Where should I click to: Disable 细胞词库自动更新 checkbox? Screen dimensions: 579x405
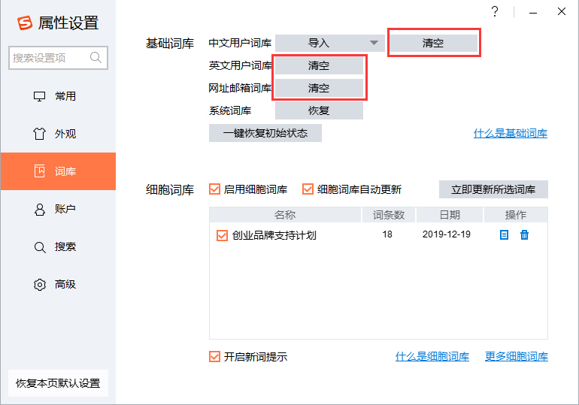[x=308, y=189]
